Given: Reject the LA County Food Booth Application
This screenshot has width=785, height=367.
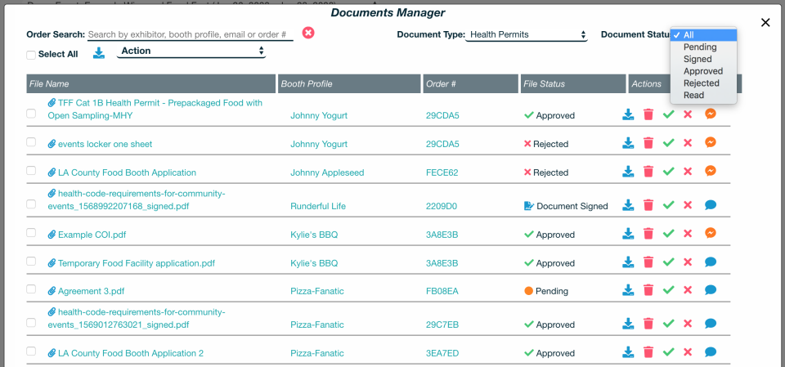Looking at the screenshot, I should click(x=688, y=172).
